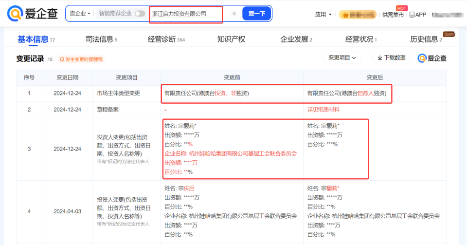Open the 供需集市 link
The width and height of the screenshot is (467, 245).
(393, 15)
